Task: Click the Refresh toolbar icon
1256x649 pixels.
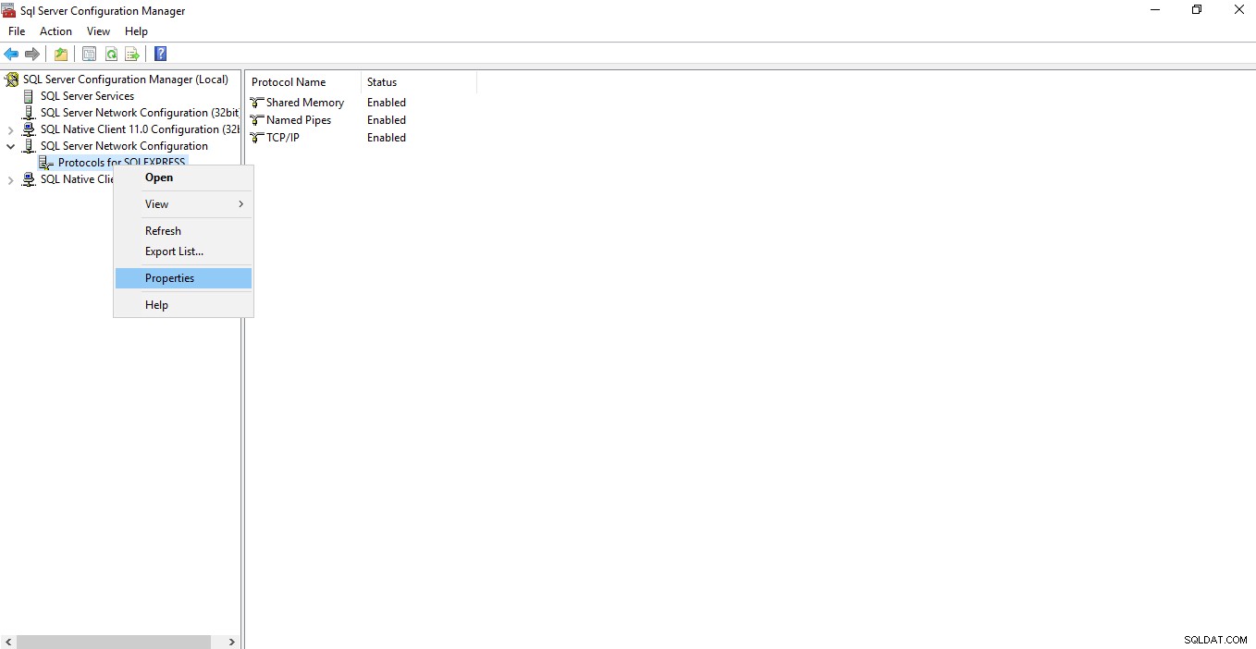Action: tap(111, 54)
